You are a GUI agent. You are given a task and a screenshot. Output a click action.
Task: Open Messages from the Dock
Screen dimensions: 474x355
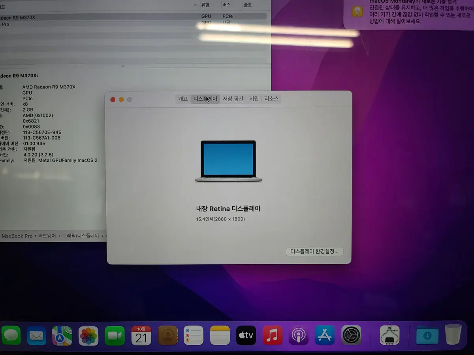[x=11, y=336]
